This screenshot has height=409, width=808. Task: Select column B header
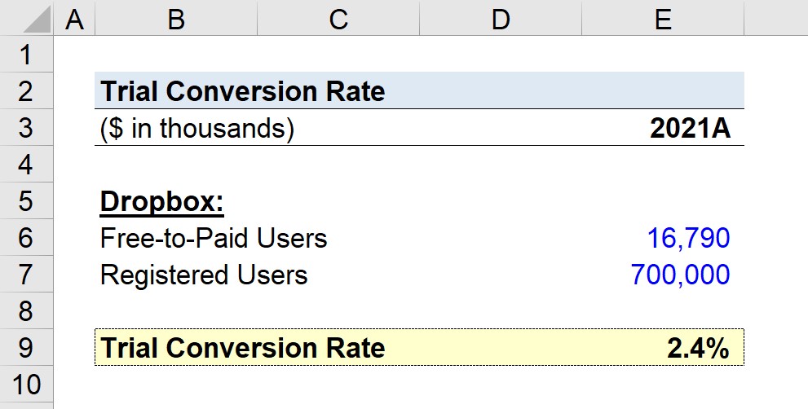coord(176,18)
